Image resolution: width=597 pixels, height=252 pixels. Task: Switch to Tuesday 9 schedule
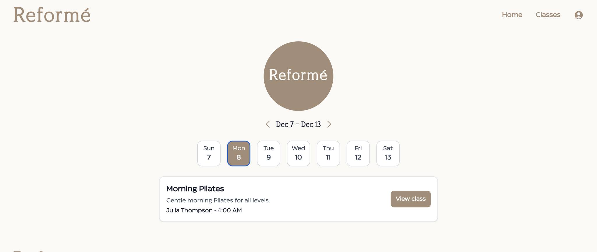coord(268,153)
